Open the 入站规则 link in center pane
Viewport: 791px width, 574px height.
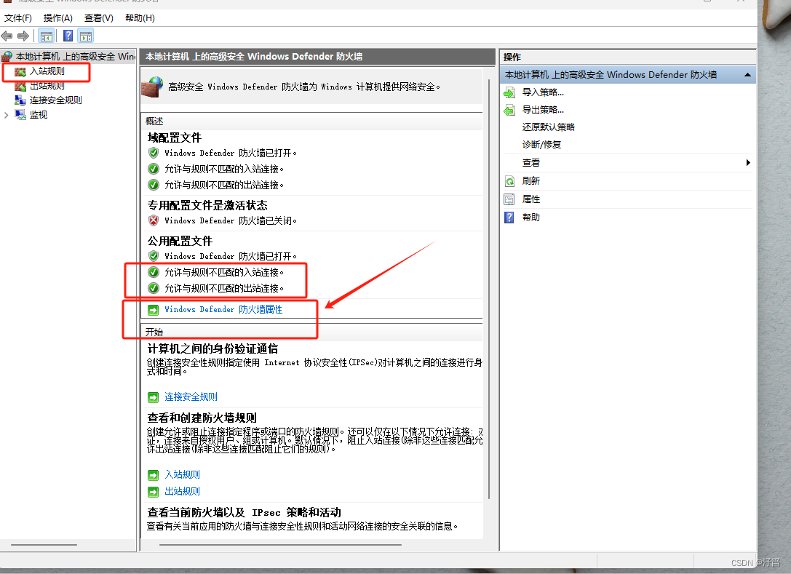tap(182, 474)
